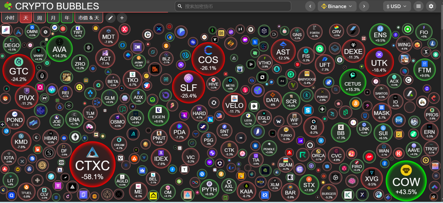Select the STX +7.8% bubble
The width and height of the screenshot is (443, 203).
tap(309, 185)
